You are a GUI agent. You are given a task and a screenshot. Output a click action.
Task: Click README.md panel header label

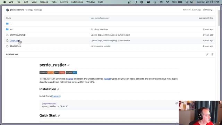[x=12, y=55]
